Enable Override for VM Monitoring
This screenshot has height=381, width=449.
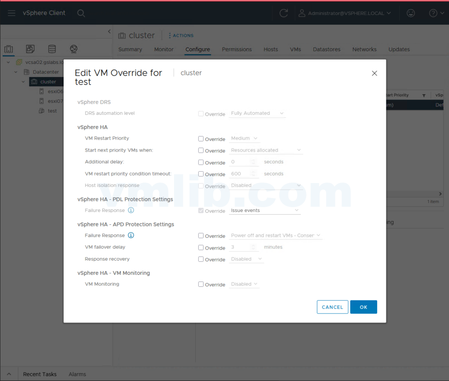[200, 284]
